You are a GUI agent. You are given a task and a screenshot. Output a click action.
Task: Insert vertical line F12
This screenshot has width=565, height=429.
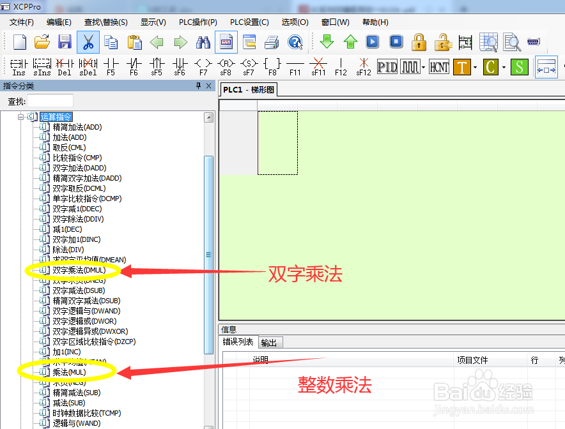(x=341, y=67)
